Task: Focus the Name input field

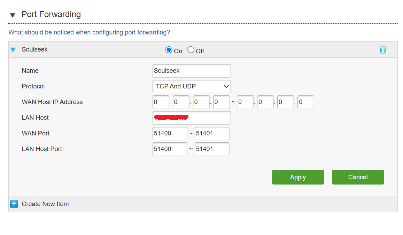Action: pos(192,71)
